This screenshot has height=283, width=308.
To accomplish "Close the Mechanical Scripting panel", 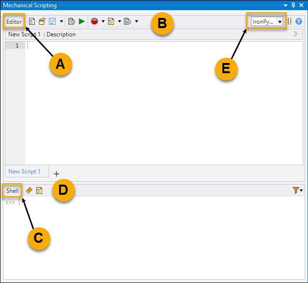I will tap(301, 5).
